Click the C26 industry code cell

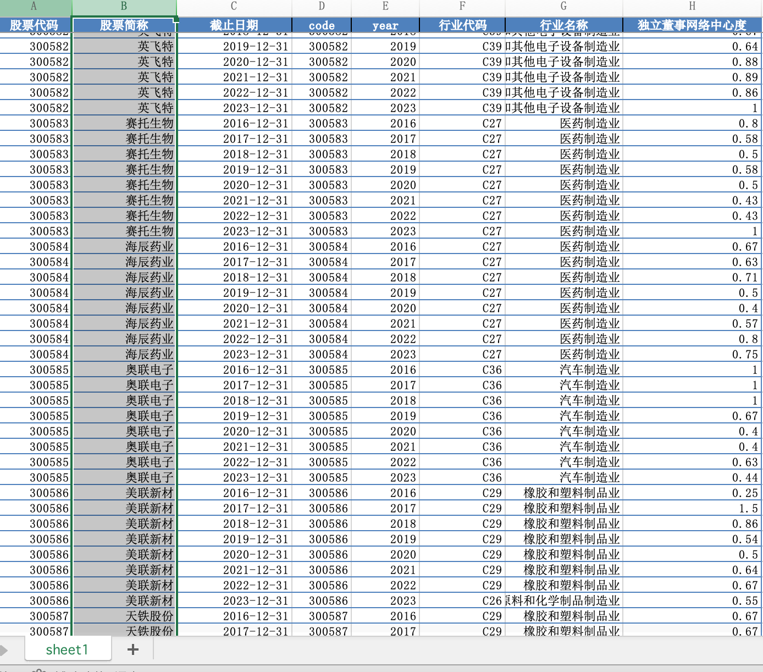point(463,601)
